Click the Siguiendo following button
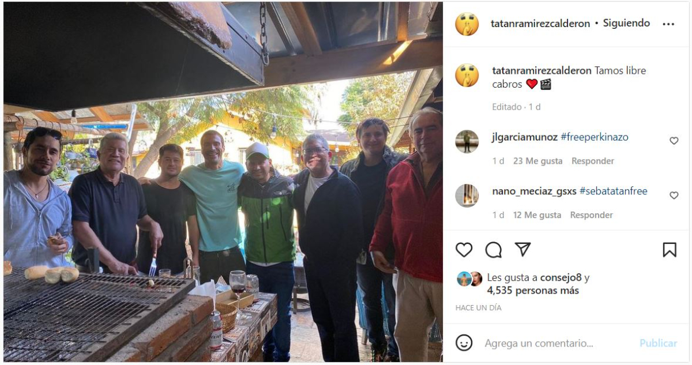 626,24
